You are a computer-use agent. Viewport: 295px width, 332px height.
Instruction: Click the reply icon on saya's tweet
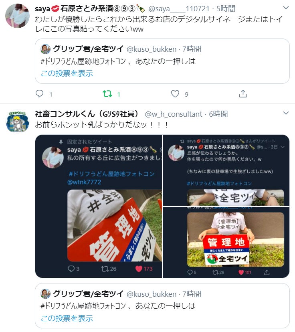39,93
